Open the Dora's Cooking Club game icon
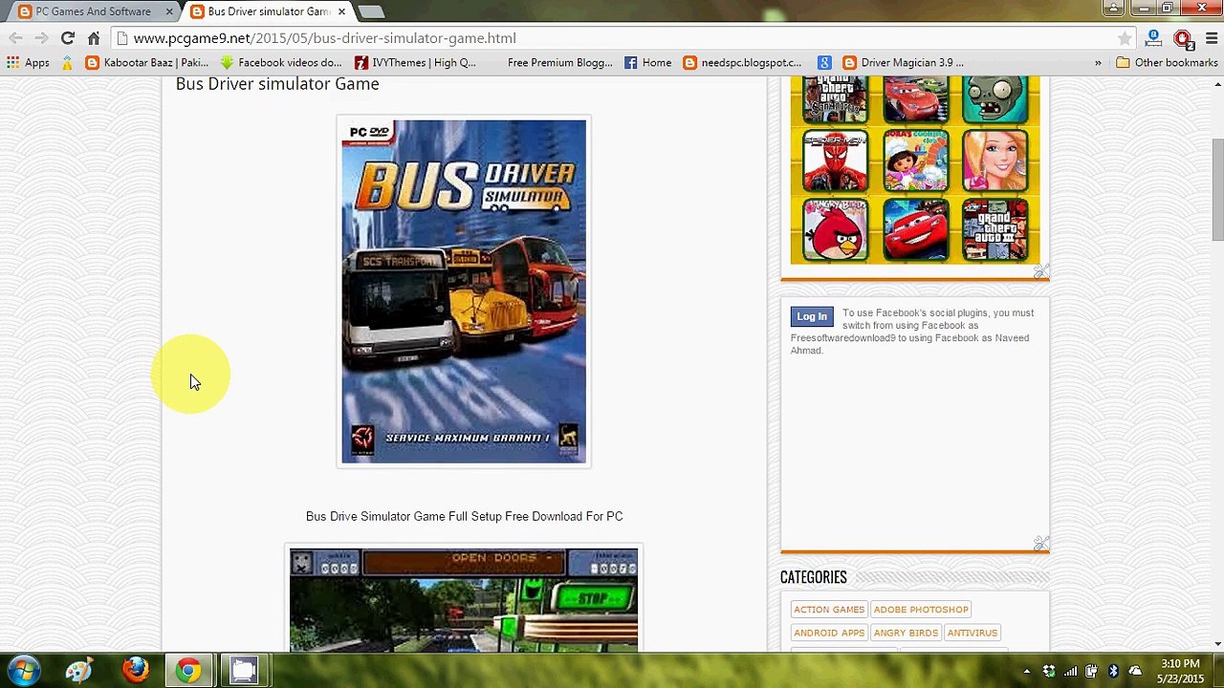1224x688 pixels. pyautogui.click(x=915, y=161)
